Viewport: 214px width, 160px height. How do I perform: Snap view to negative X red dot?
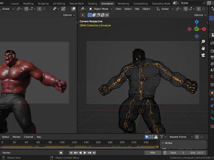pyautogui.click(x=189, y=29)
